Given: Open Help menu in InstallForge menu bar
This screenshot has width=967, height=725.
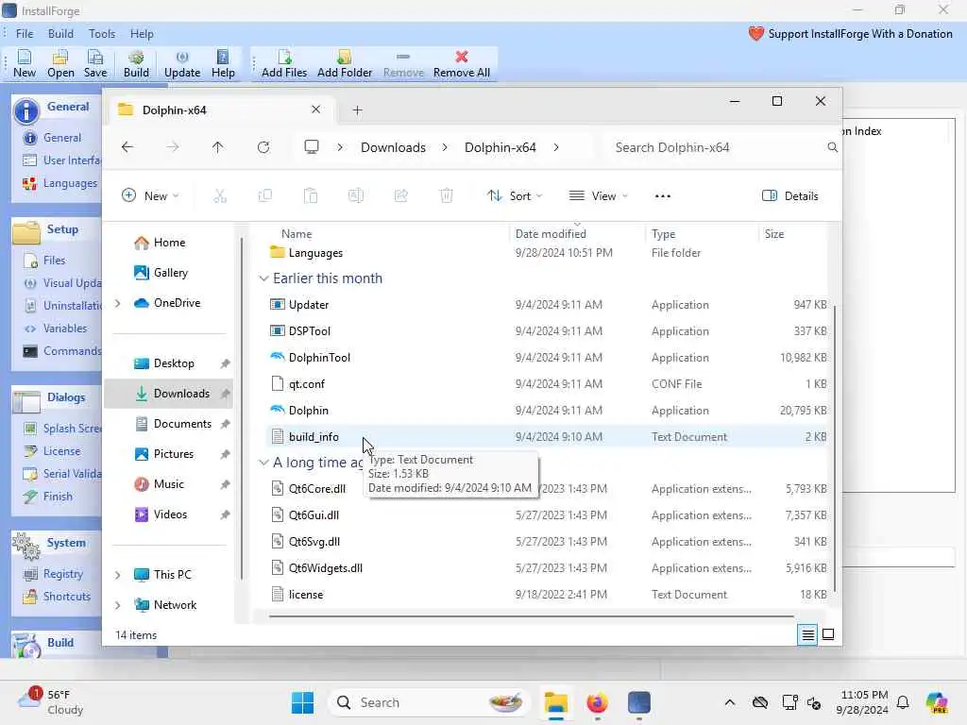Looking at the screenshot, I should click(x=142, y=34).
